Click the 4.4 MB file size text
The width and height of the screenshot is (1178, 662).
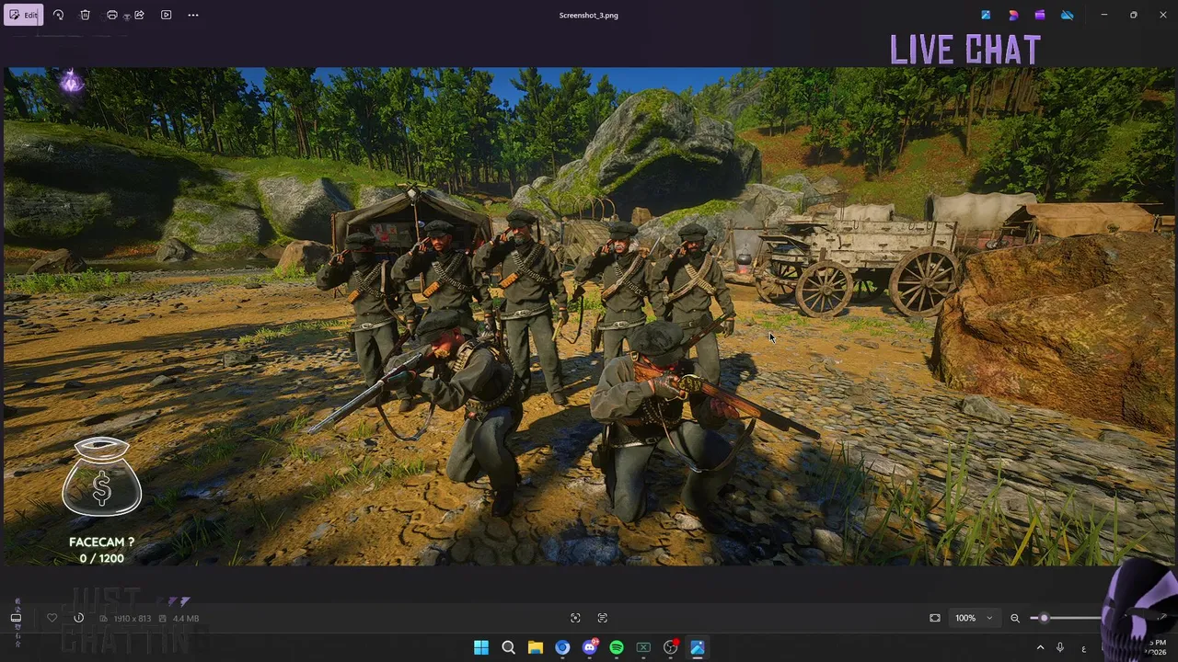186,619
